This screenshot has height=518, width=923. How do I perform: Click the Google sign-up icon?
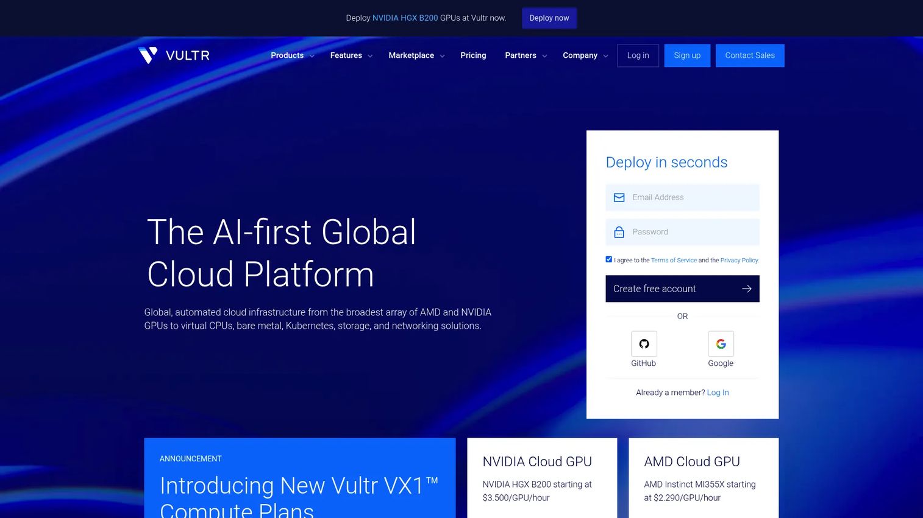coord(721,344)
